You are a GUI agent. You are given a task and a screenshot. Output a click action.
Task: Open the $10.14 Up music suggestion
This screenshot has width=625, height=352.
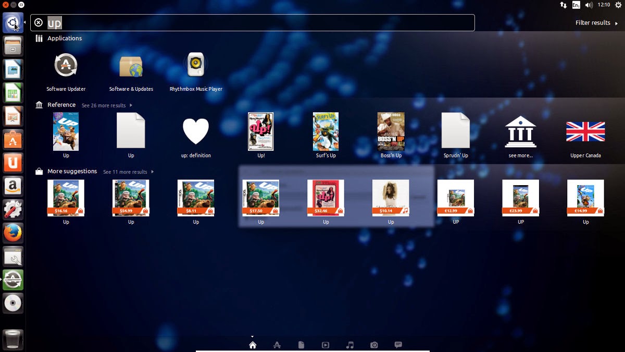(391, 202)
